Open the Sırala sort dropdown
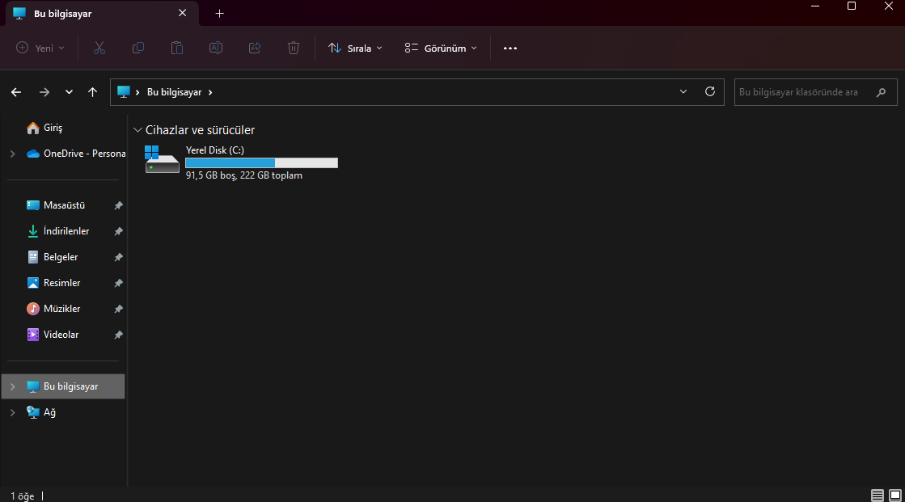Image resolution: width=905 pixels, height=502 pixels. (355, 48)
